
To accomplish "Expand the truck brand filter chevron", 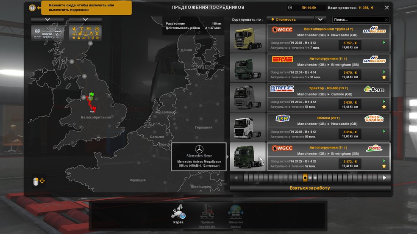I will [x=47, y=19].
